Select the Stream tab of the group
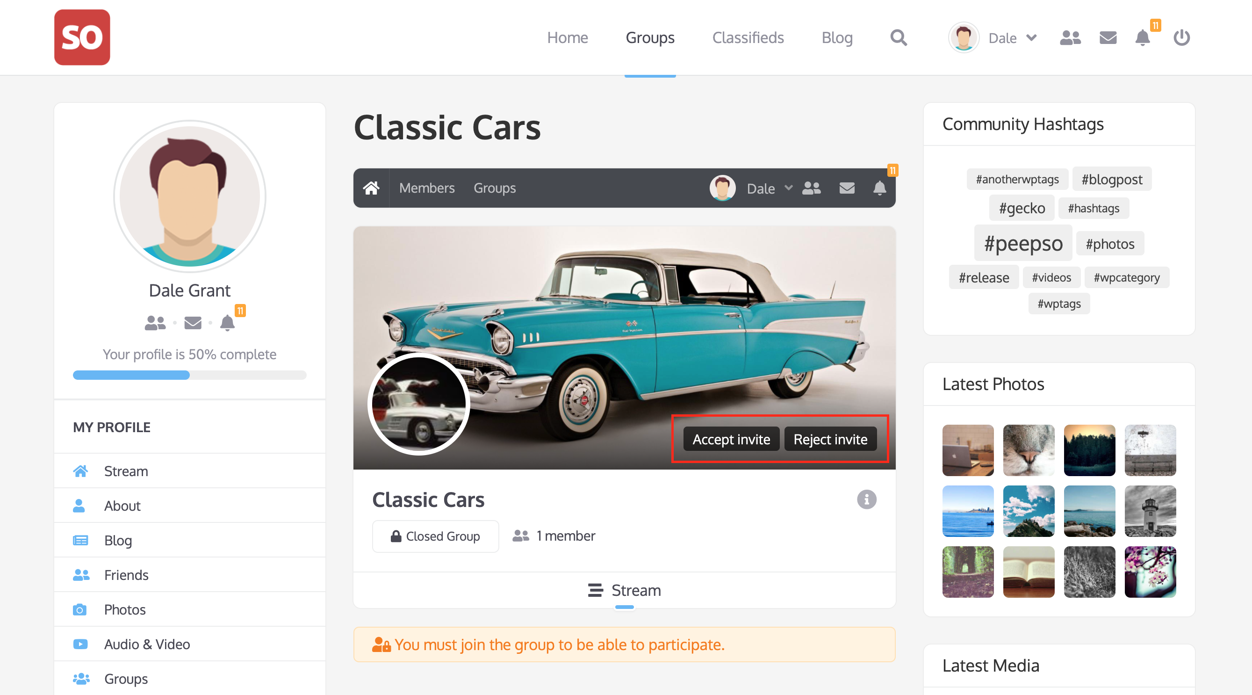 [624, 590]
